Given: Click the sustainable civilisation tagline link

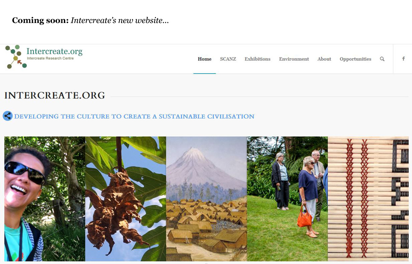Looking at the screenshot, I should click(134, 117).
